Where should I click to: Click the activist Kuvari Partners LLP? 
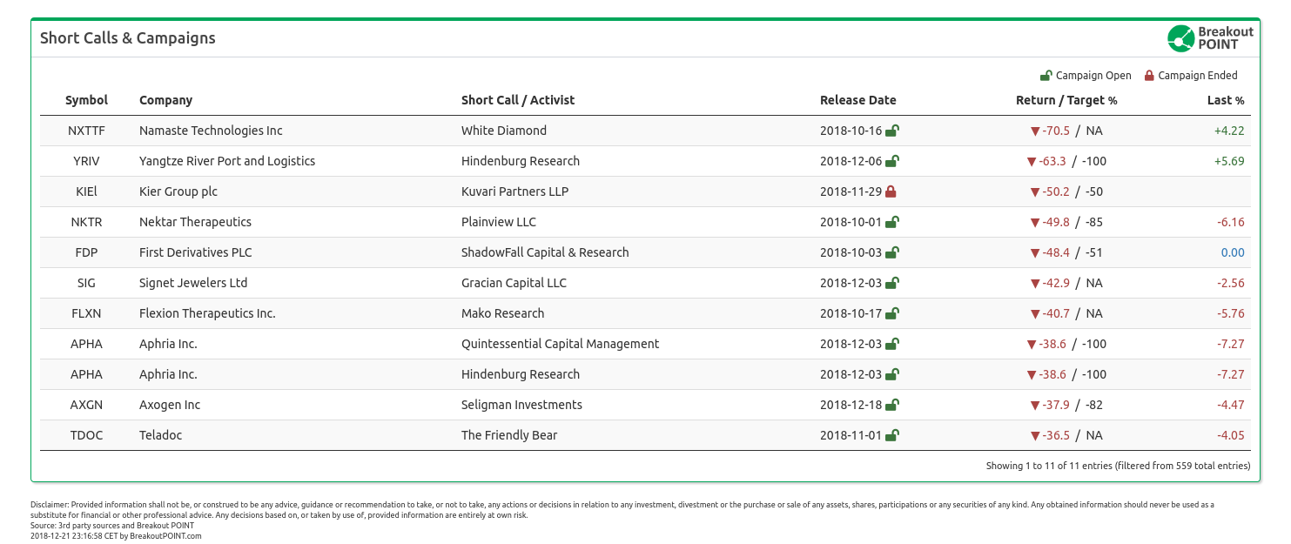(x=514, y=191)
